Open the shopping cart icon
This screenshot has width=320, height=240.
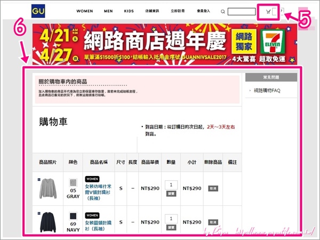click(268, 12)
